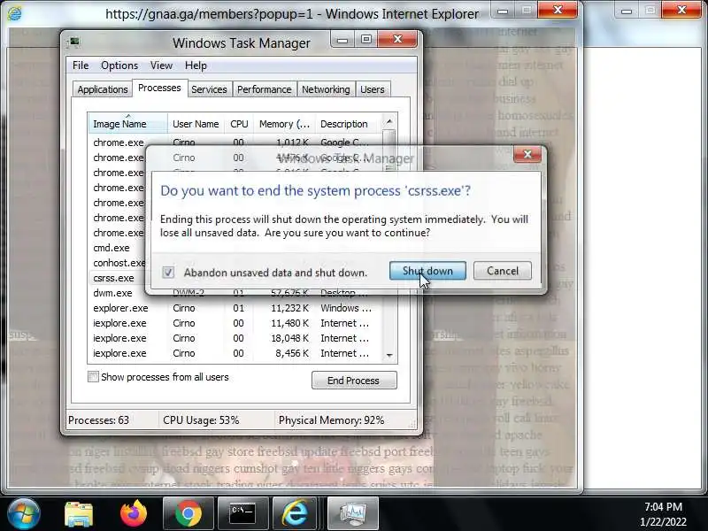Open the Options menu in Task Manager
This screenshot has height=531, width=708.
pyautogui.click(x=119, y=65)
